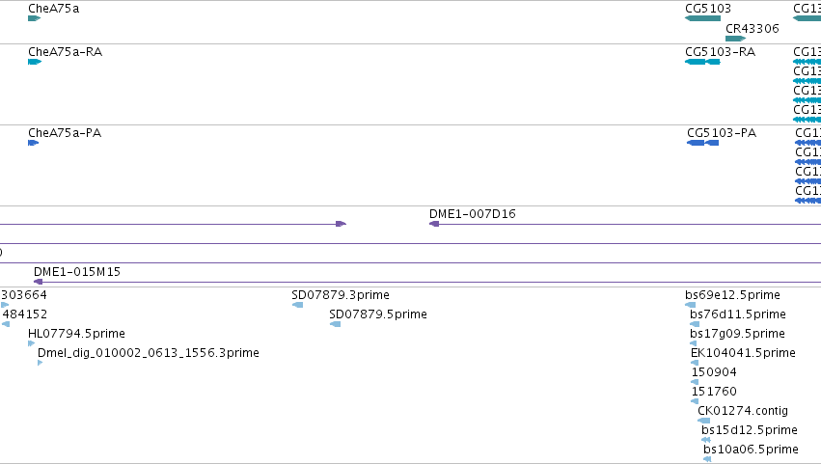Click the 484152 feature glyph

tap(6, 324)
